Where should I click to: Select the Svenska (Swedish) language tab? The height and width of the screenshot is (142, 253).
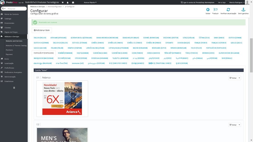153,53
